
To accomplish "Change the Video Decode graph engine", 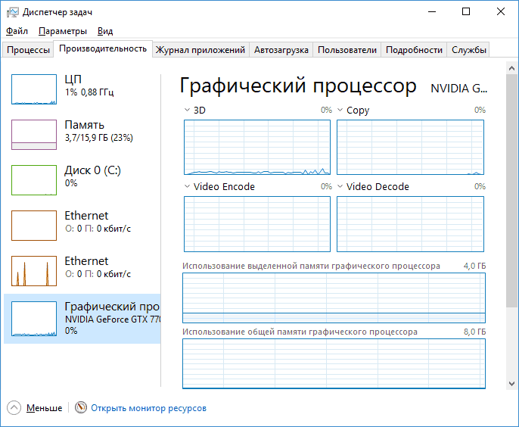I will click(340, 186).
